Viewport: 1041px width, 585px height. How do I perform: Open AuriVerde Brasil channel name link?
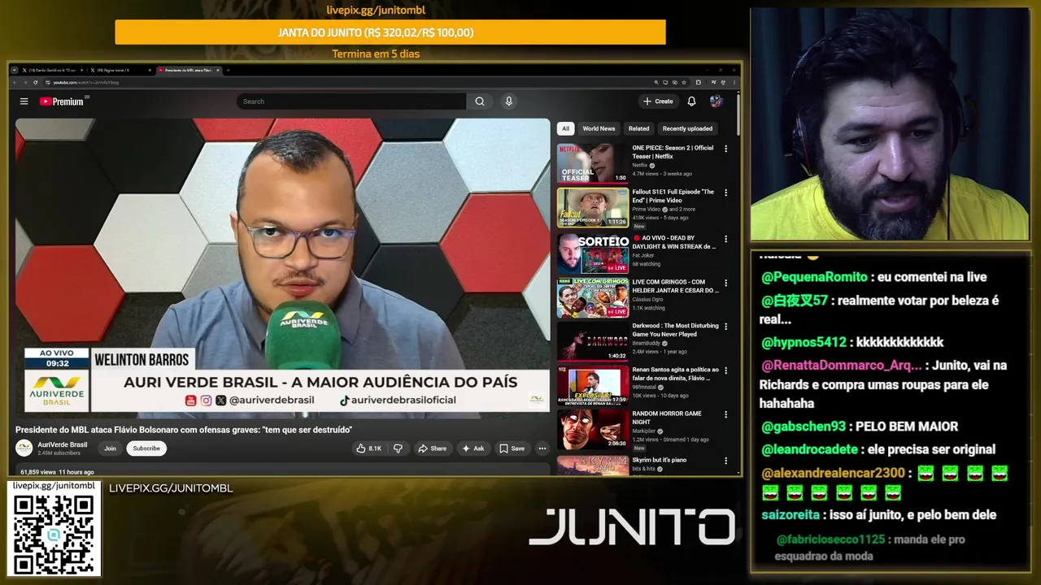tap(63, 444)
